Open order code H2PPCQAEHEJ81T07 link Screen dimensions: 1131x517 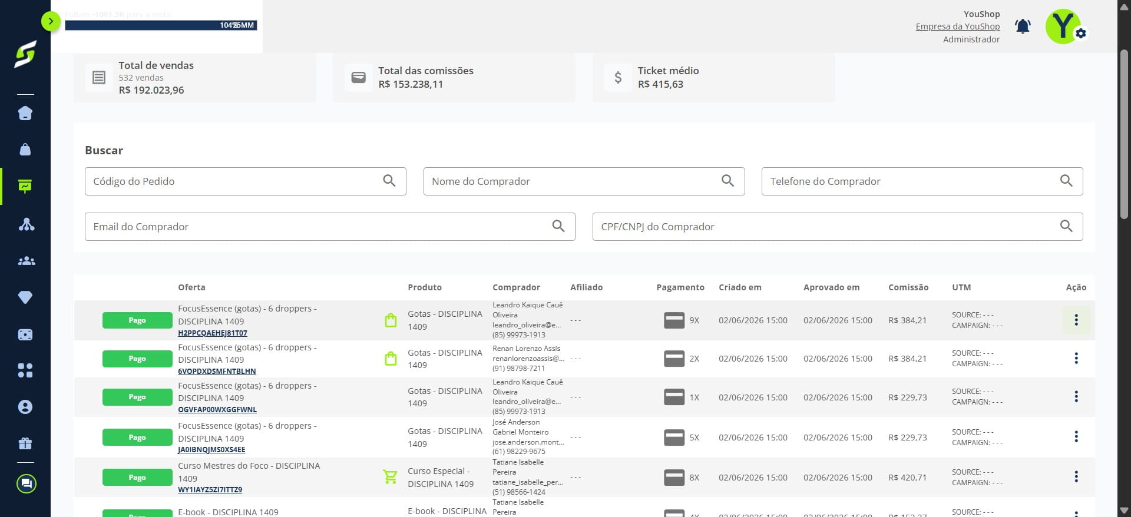(x=213, y=333)
